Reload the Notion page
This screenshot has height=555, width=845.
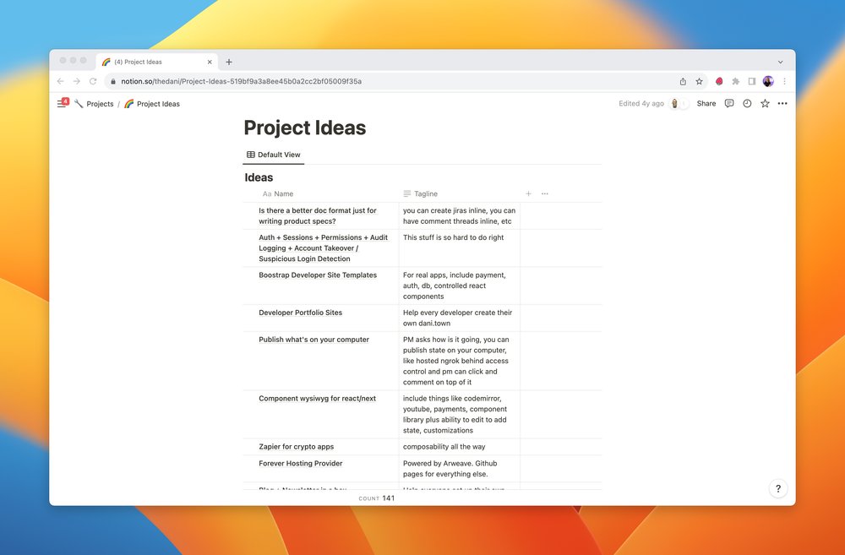(93, 81)
